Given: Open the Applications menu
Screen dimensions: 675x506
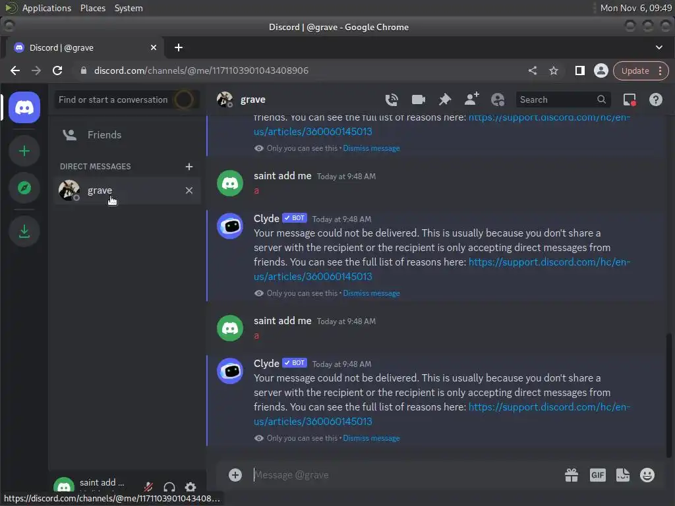Looking at the screenshot, I should pos(47,8).
